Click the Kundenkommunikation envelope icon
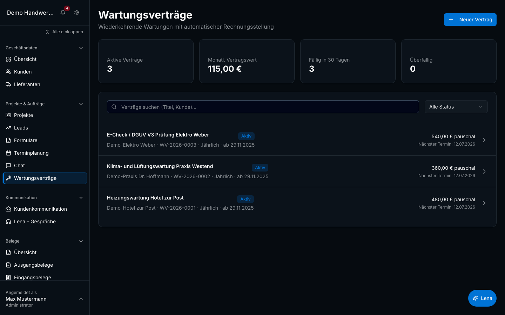 click(8, 209)
